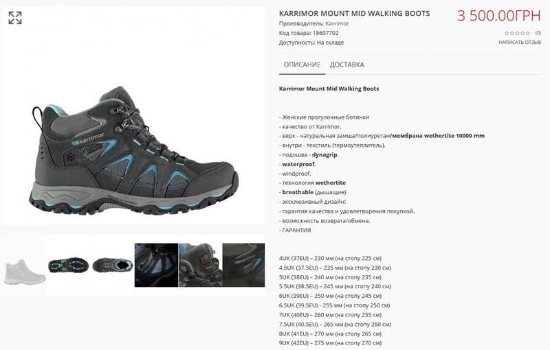Select the Karrimor logo close-up thumbnail
550x350 pixels.
(x=244, y=266)
